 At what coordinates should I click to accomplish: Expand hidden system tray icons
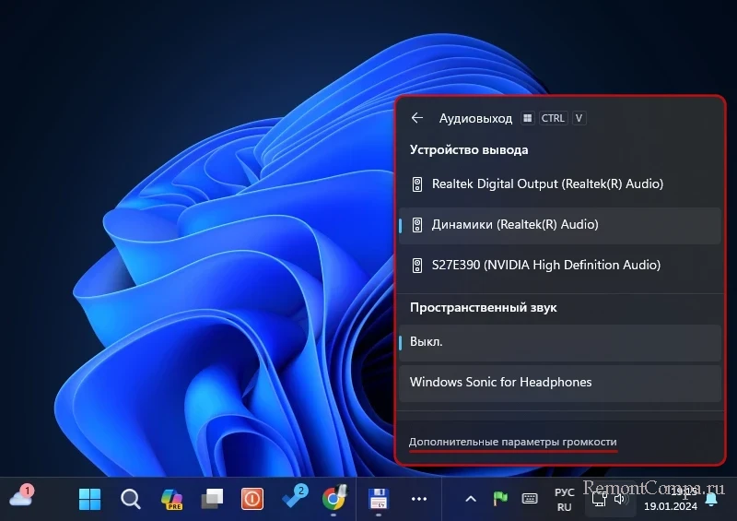pyautogui.click(x=471, y=499)
